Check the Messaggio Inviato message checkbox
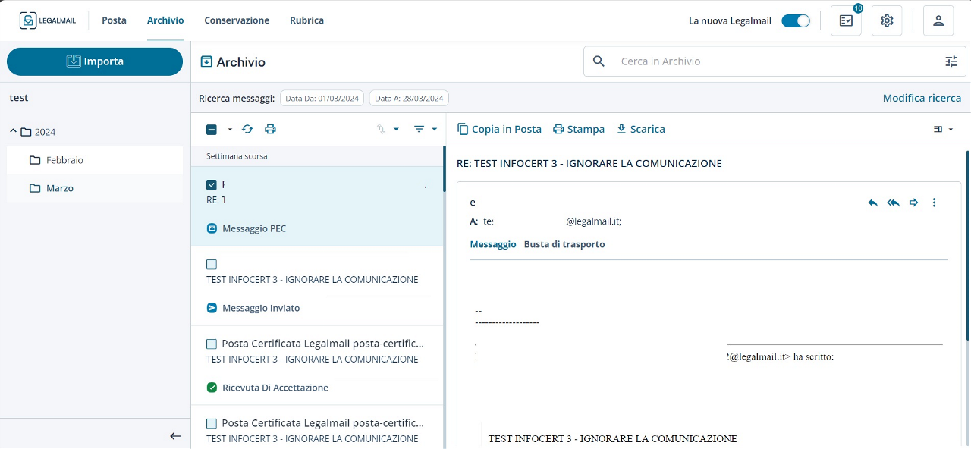The height and width of the screenshot is (449, 971). [212, 264]
